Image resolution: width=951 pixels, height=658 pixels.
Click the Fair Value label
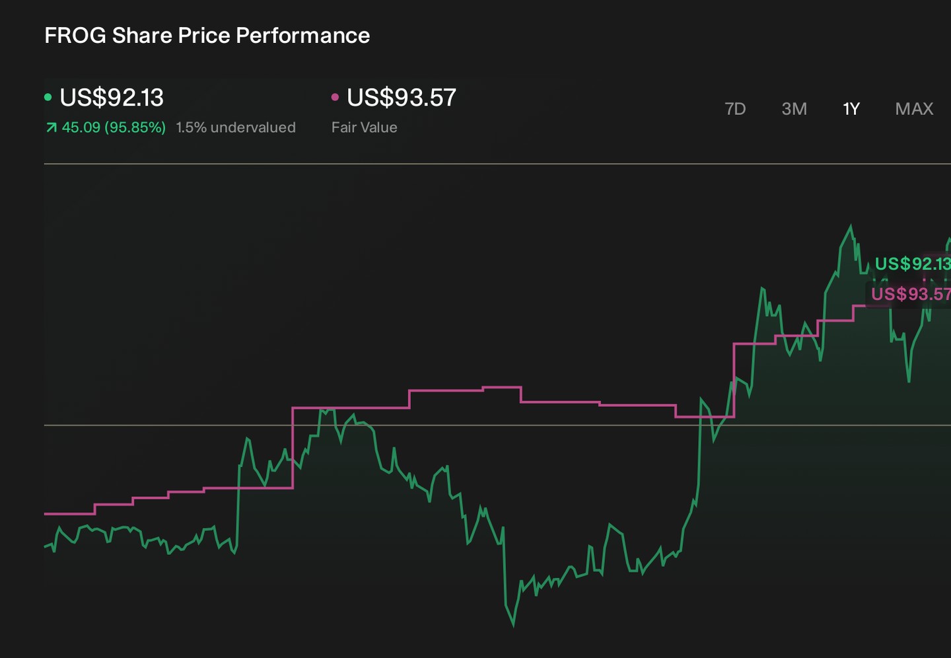[365, 128]
